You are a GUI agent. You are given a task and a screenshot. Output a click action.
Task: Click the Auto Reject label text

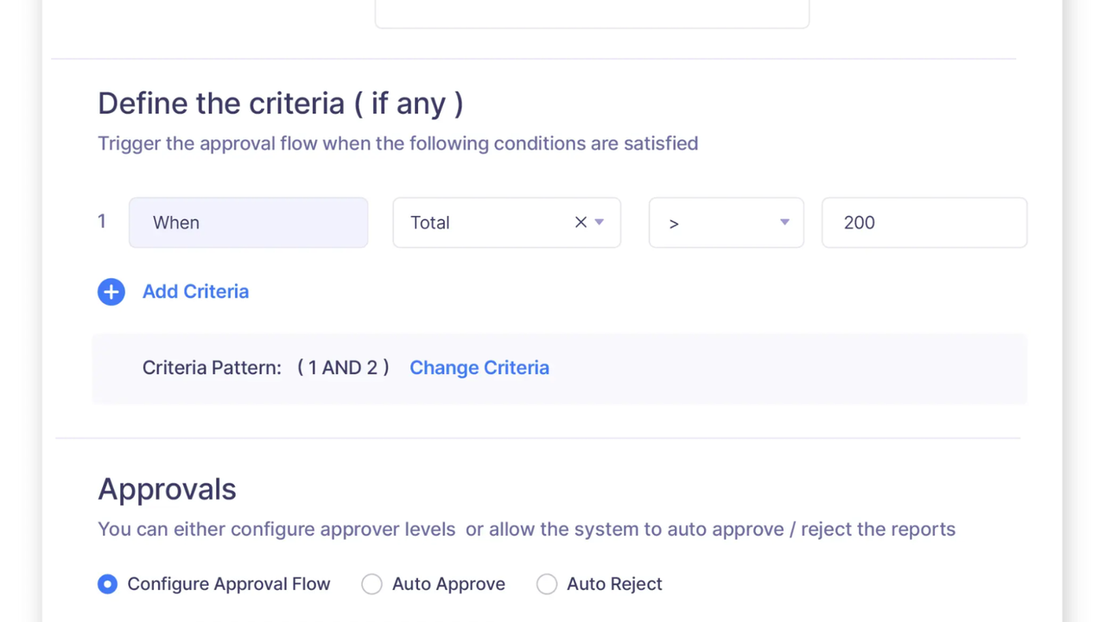click(614, 585)
